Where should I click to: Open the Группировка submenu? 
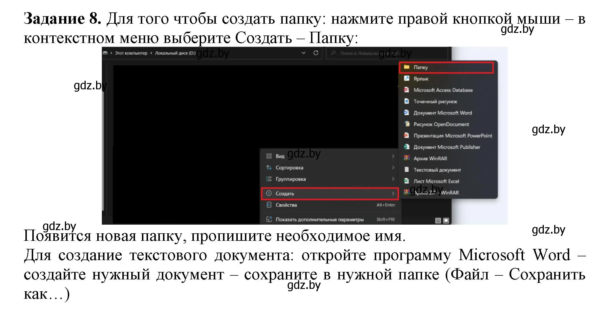[x=330, y=179]
